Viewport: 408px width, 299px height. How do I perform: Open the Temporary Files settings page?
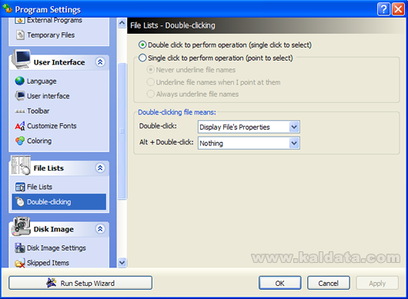51,35
